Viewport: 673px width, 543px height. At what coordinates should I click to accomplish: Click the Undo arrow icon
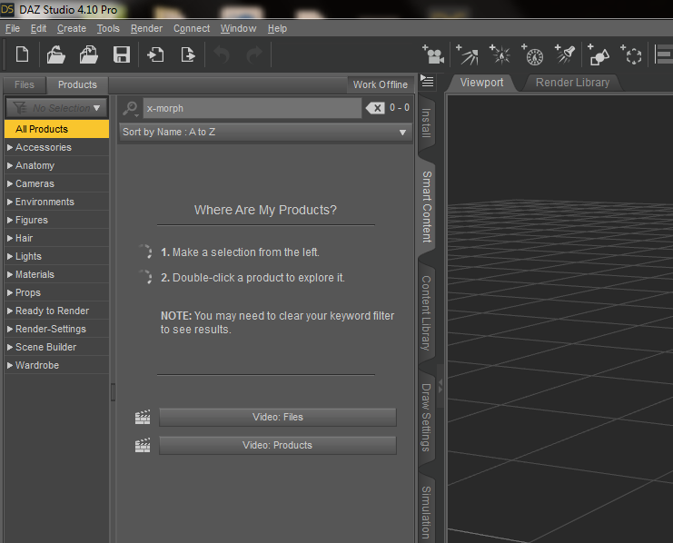click(x=222, y=55)
